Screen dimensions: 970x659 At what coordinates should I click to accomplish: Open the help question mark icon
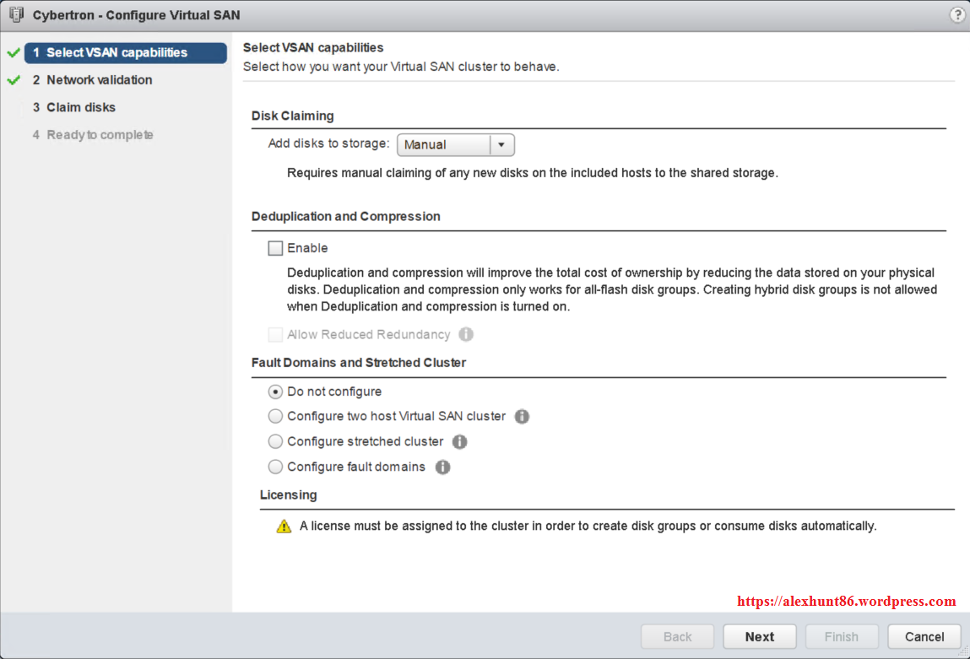[x=956, y=14]
